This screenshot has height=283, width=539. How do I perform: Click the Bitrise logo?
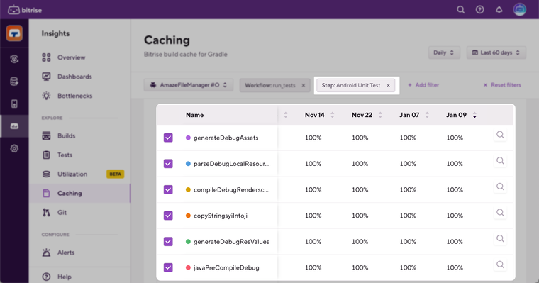(25, 10)
